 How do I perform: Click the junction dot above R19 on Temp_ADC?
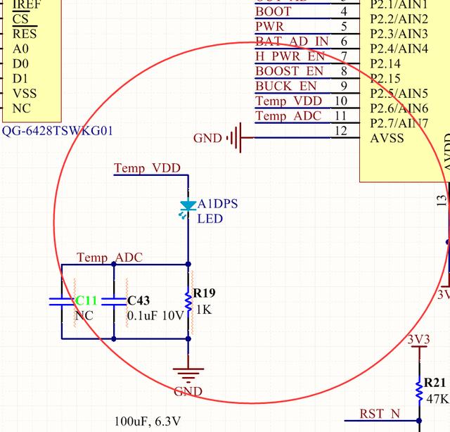tap(188, 264)
